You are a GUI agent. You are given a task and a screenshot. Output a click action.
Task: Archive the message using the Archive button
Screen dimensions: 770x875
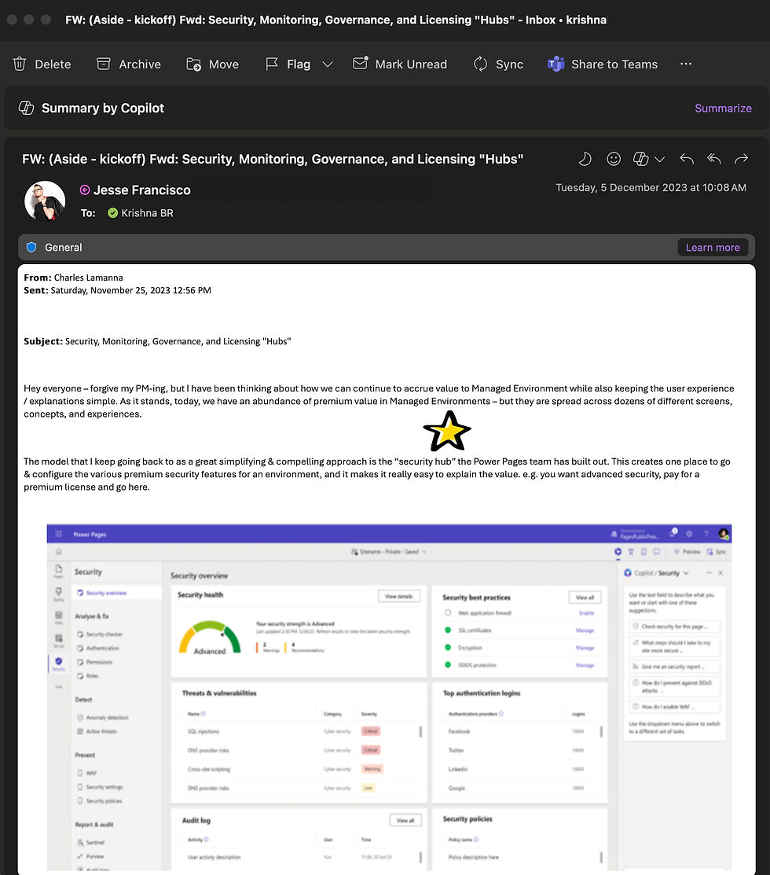tap(129, 64)
